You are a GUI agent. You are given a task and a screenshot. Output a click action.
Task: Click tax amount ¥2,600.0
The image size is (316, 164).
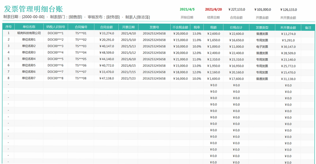coord(214,34)
